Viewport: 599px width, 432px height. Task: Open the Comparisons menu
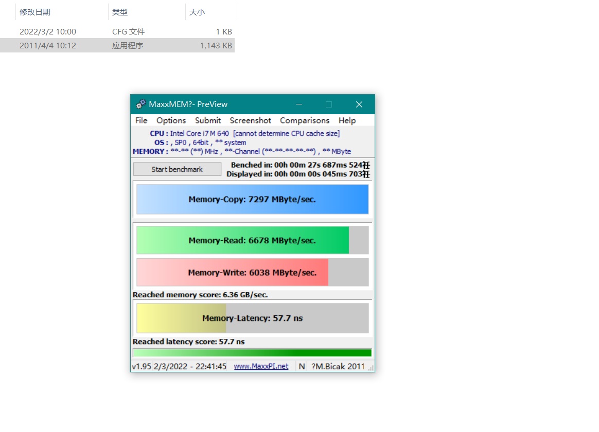point(304,120)
